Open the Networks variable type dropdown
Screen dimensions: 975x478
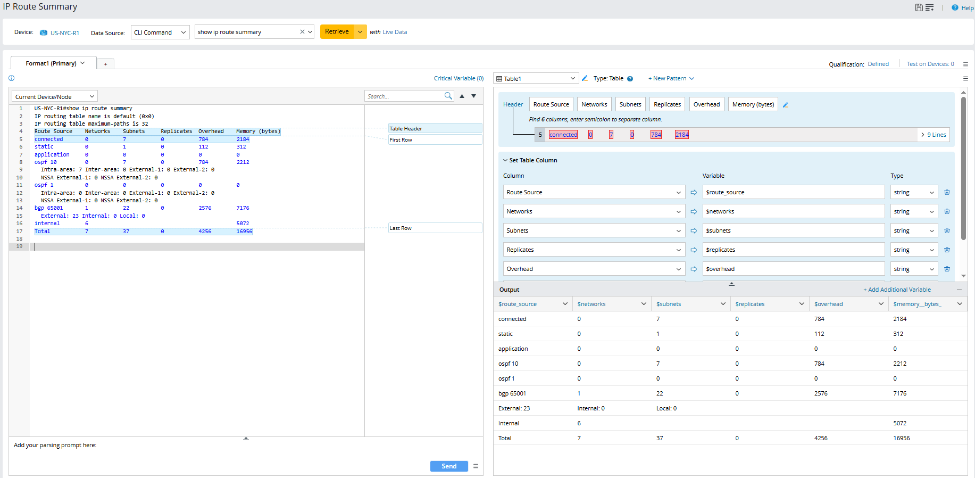pyautogui.click(x=913, y=211)
